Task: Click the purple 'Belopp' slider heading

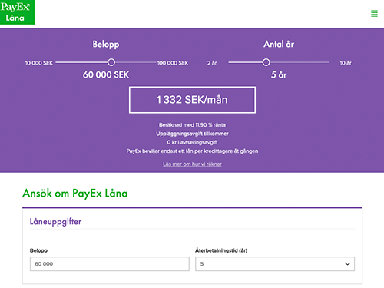Action: (x=106, y=45)
